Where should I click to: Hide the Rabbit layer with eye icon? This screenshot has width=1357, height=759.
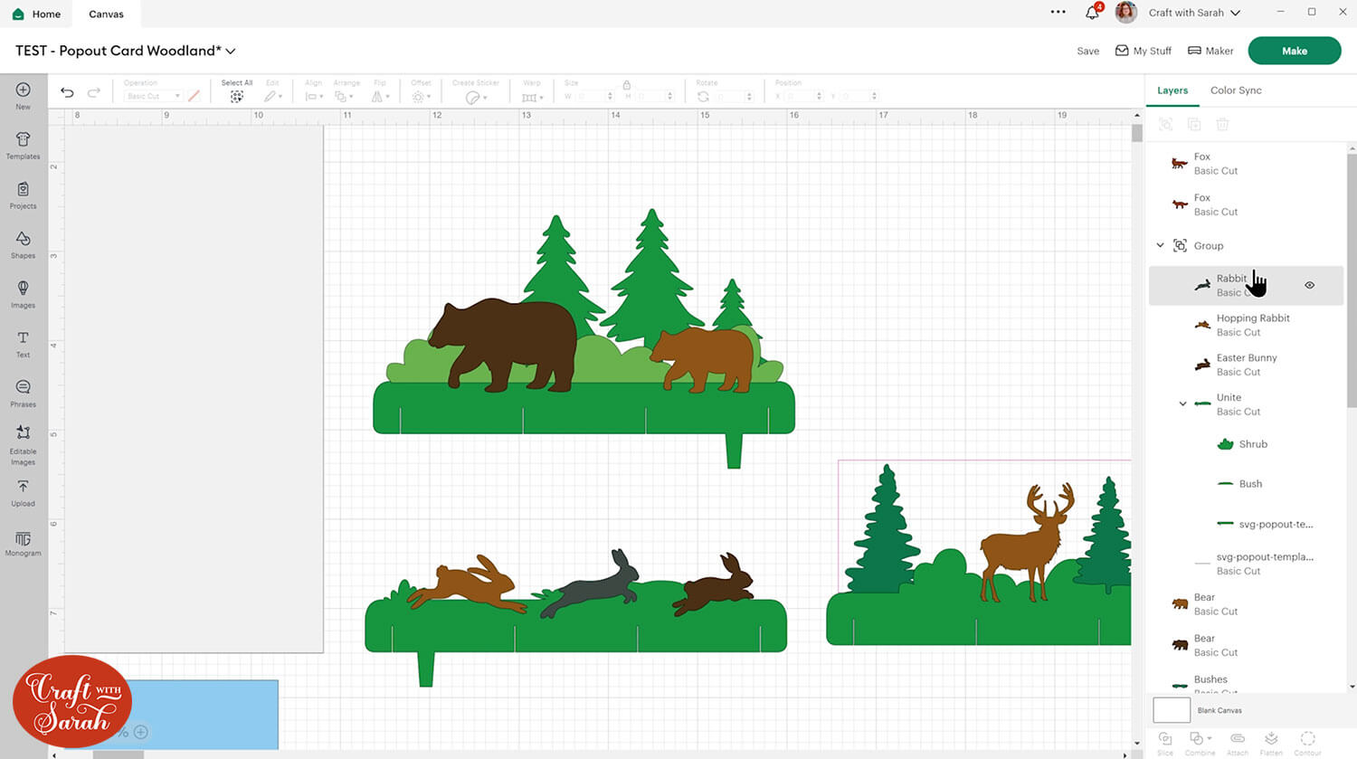tap(1309, 285)
